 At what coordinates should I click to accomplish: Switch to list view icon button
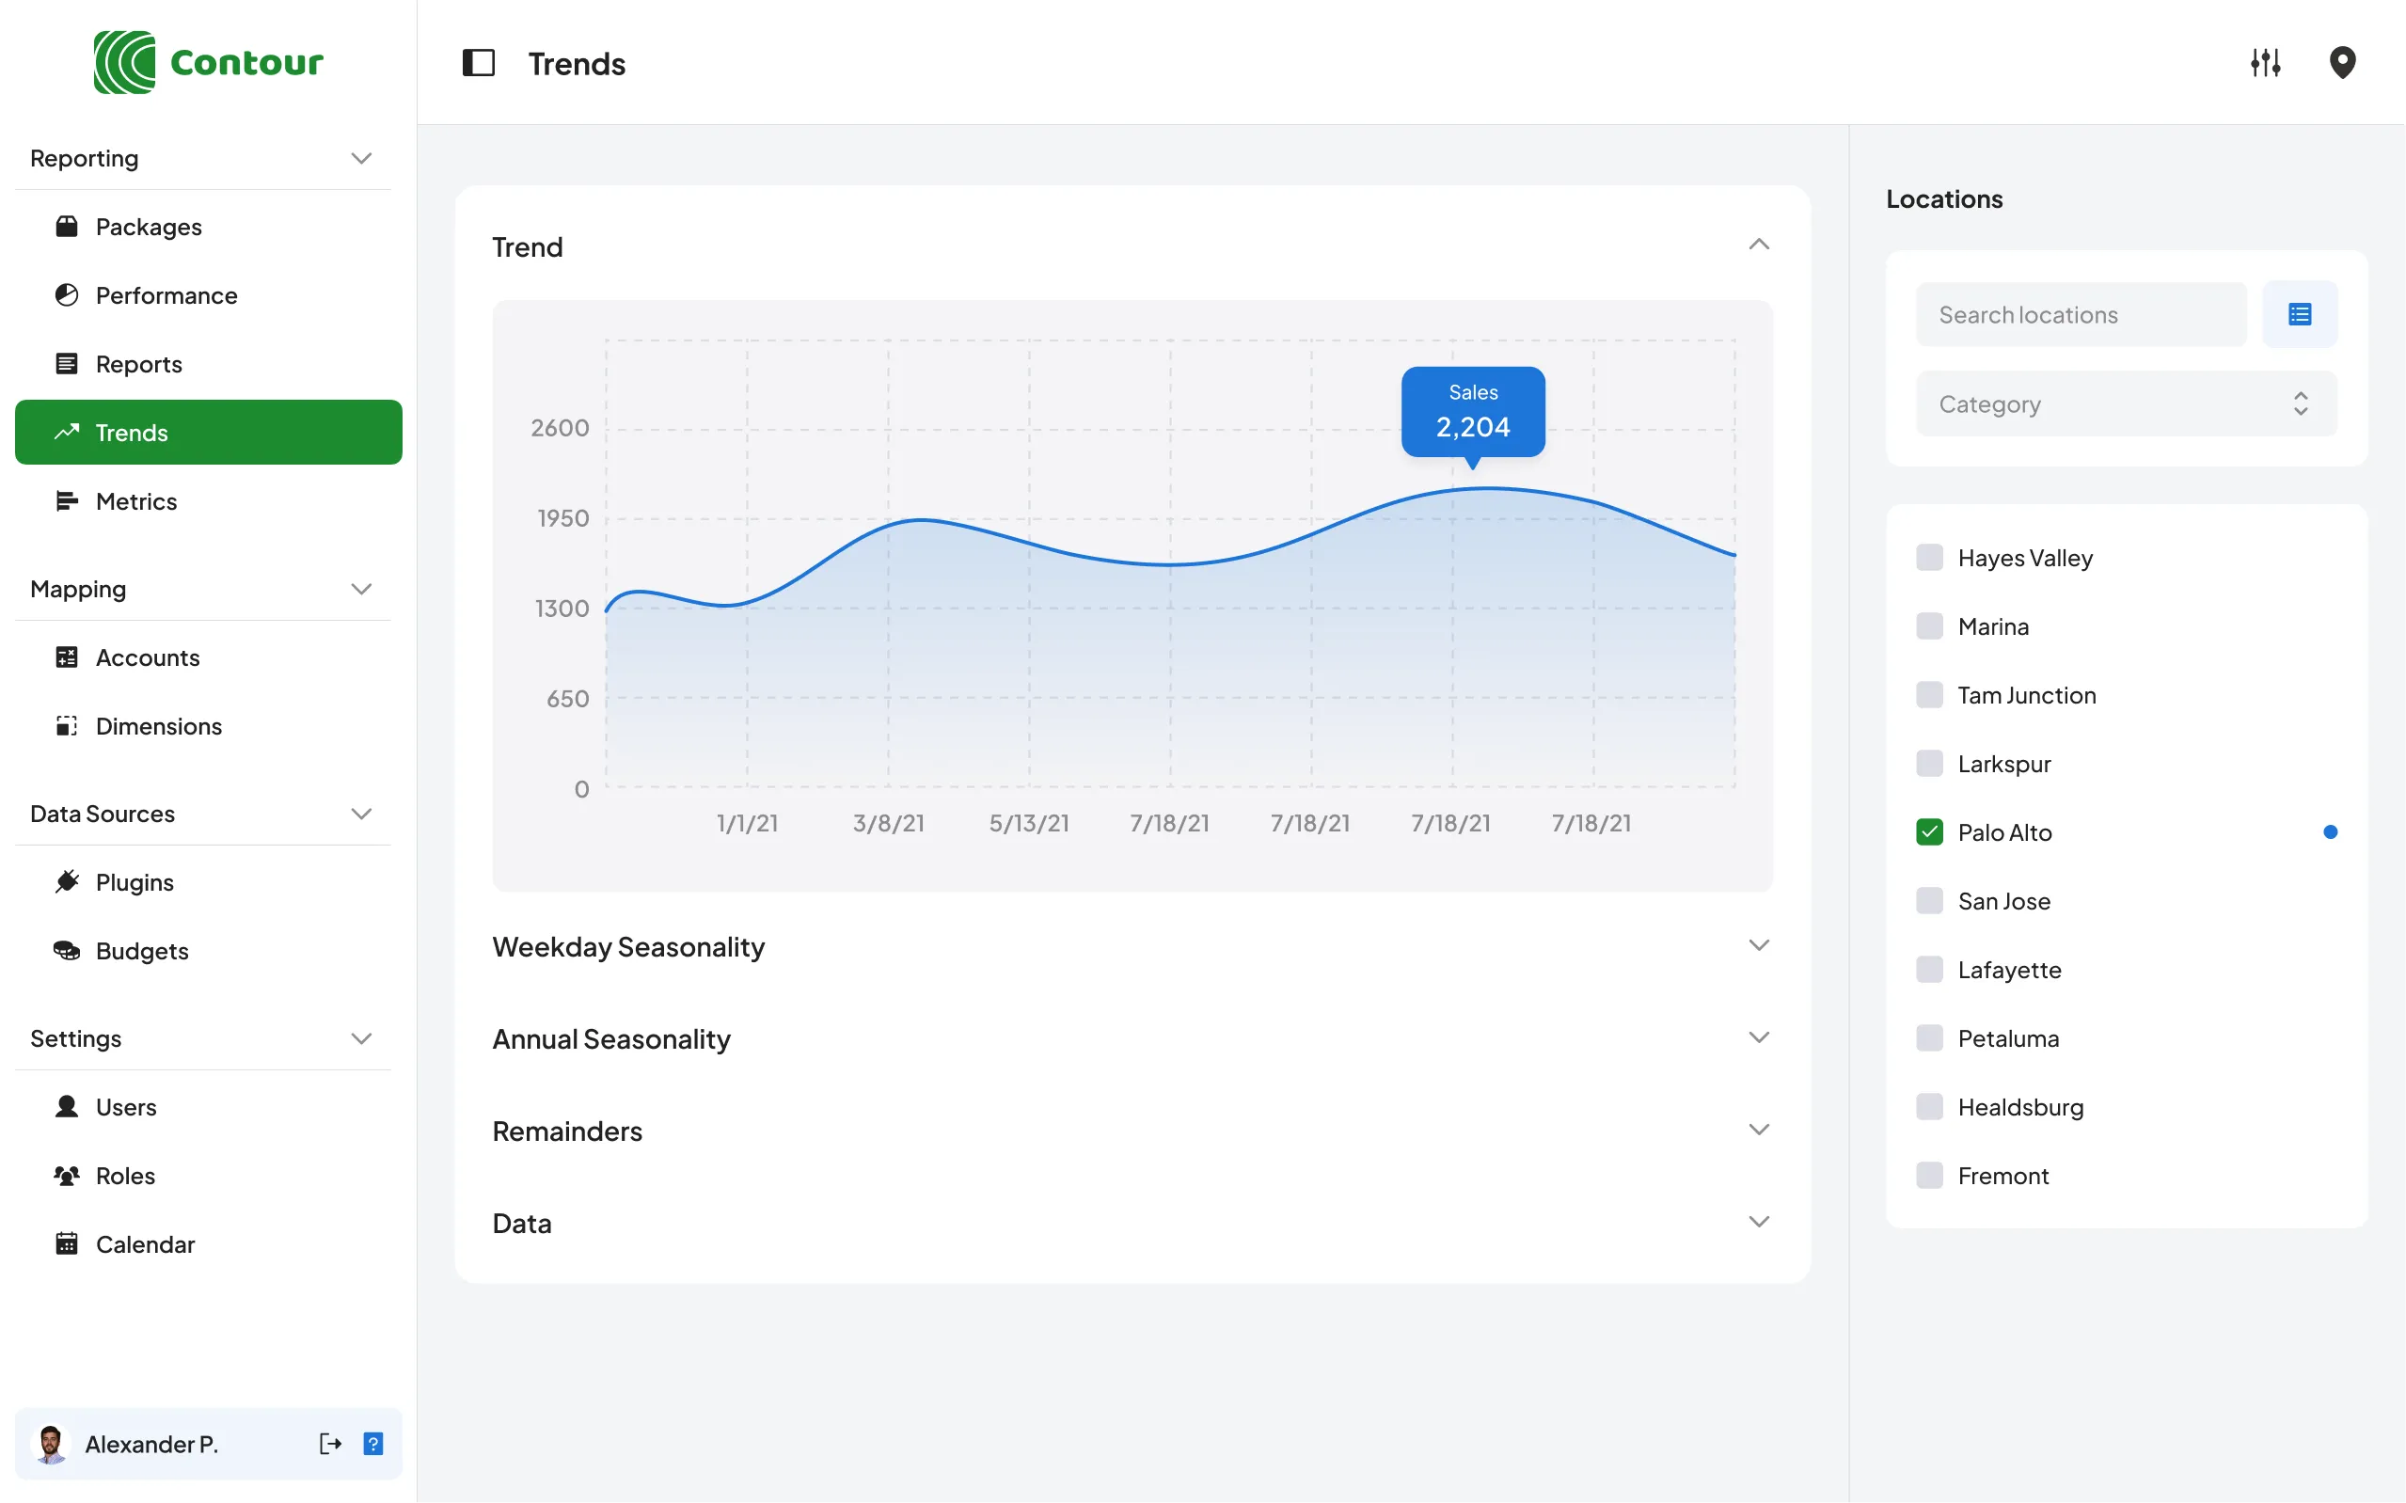[x=2299, y=315]
